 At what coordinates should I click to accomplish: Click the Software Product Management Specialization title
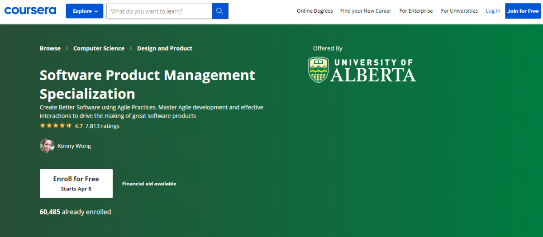pyautogui.click(x=148, y=84)
